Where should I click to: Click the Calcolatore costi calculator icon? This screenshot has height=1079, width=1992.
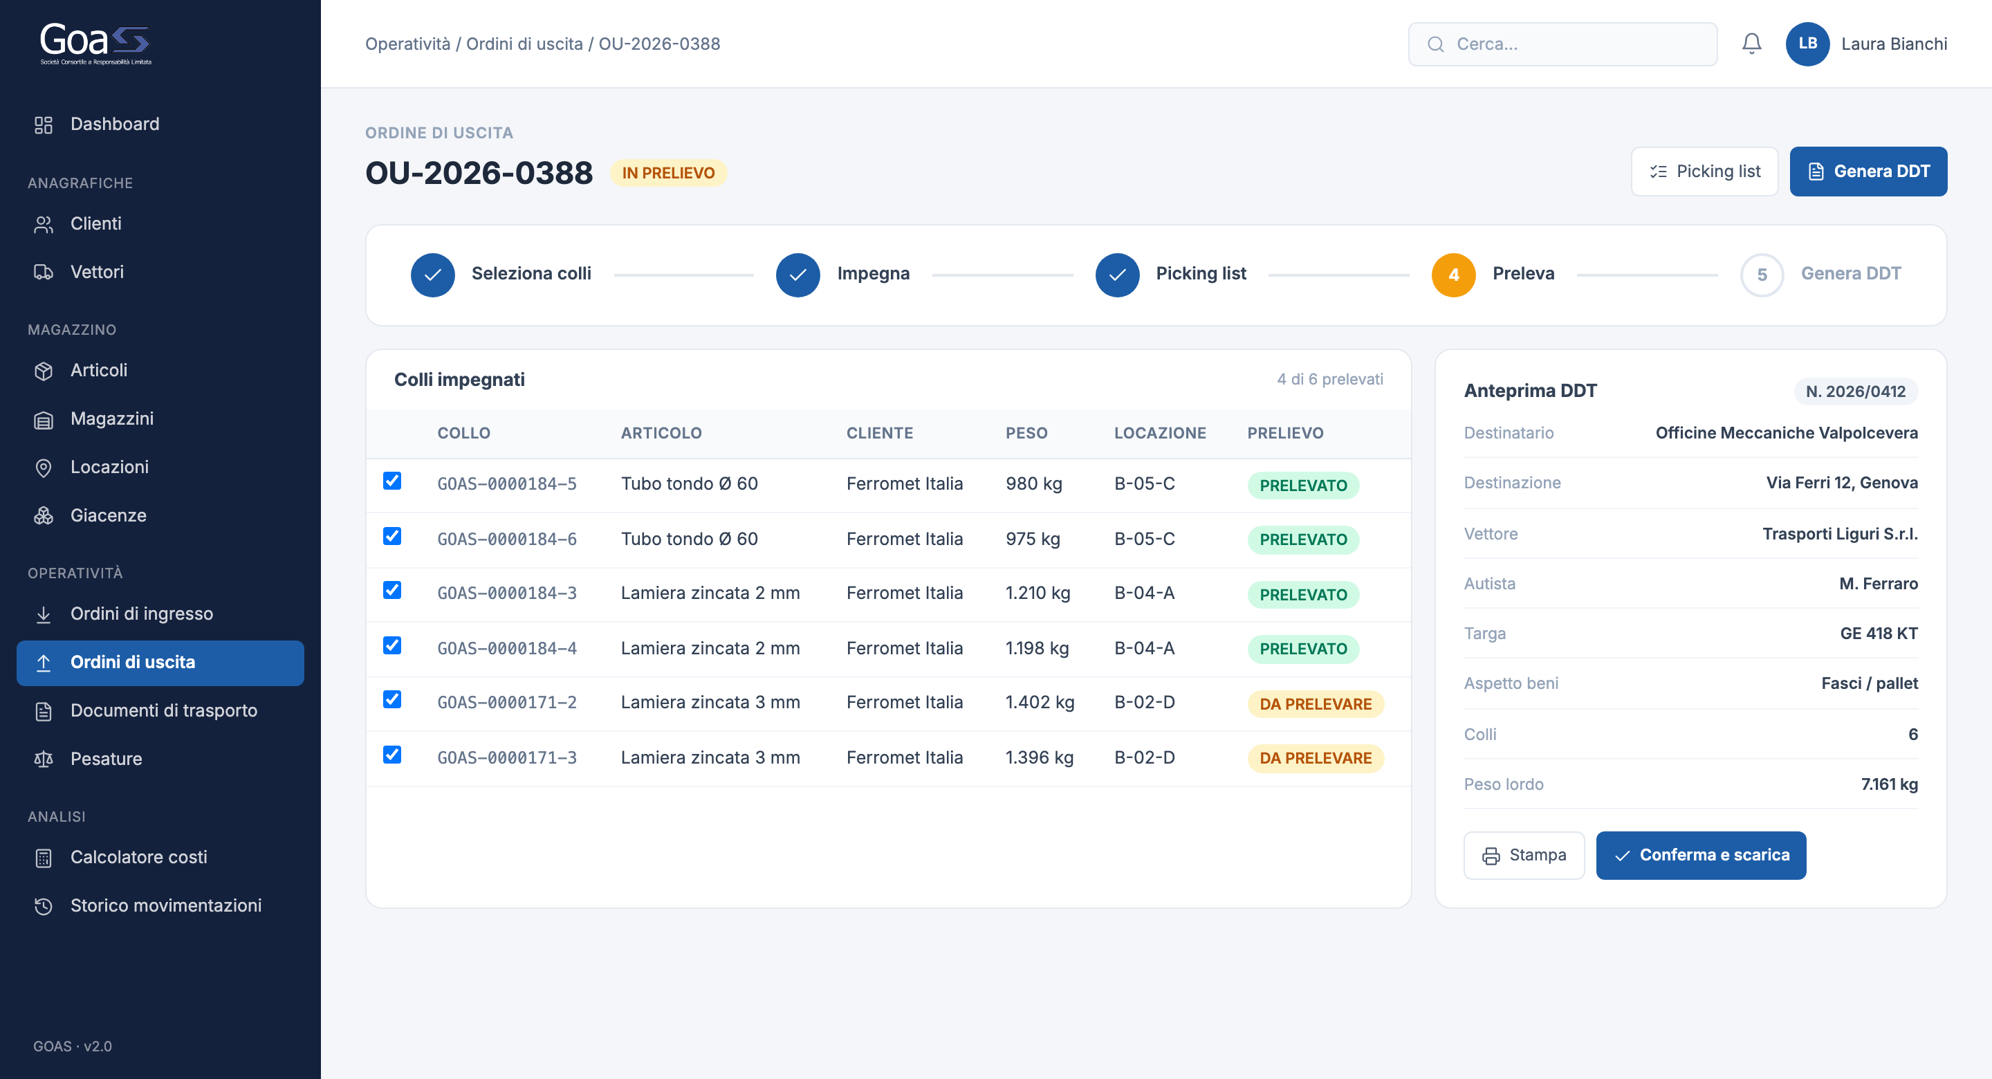coord(44,858)
